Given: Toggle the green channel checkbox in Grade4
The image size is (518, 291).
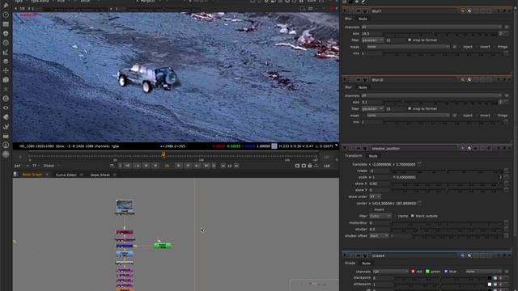Looking at the screenshot, I should 427,272.
